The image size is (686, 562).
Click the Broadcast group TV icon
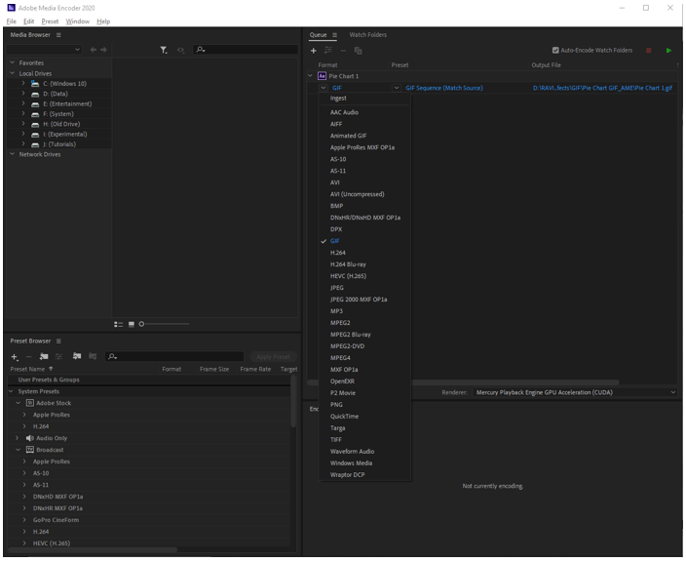click(30, 450)
